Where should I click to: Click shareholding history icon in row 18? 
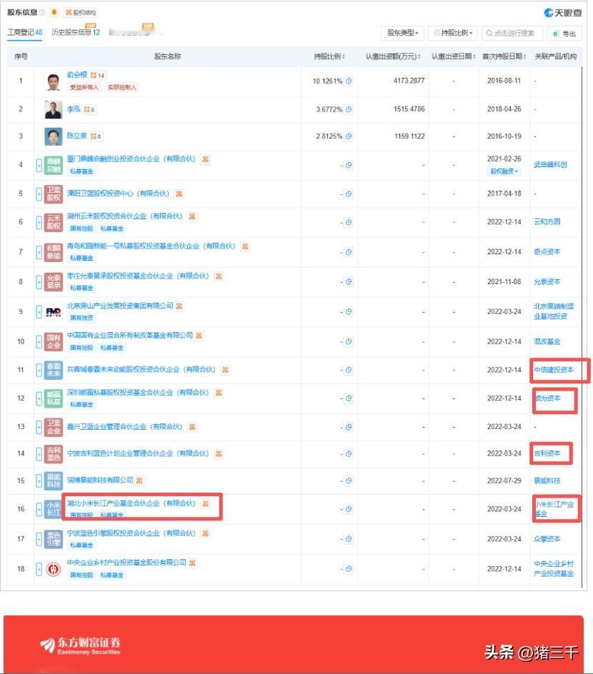point(349,568)
